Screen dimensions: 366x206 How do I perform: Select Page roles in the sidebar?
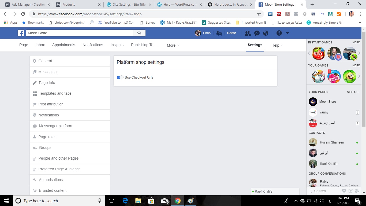(x=70, y=137)
